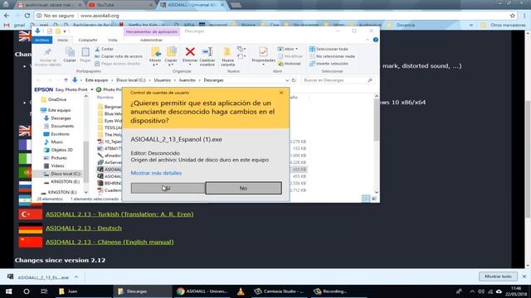
Task: Go back in Chrome
Action: 7,16
